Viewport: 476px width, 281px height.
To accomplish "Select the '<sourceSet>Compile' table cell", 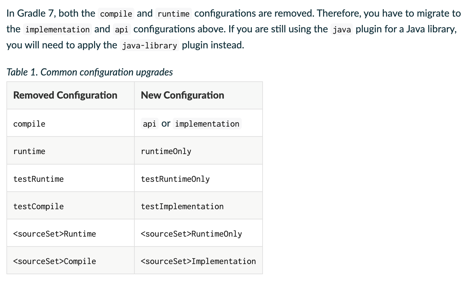I will coord(70,260).
